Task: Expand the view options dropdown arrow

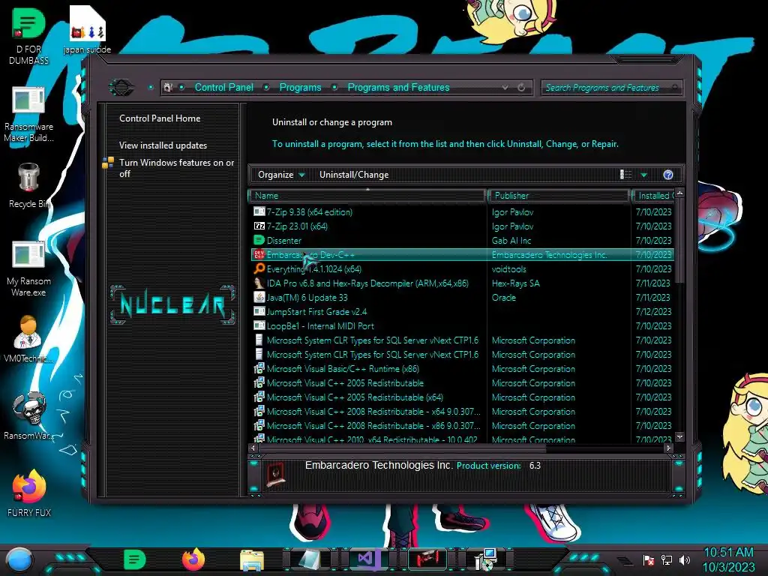Action: (x=644, y=175)
